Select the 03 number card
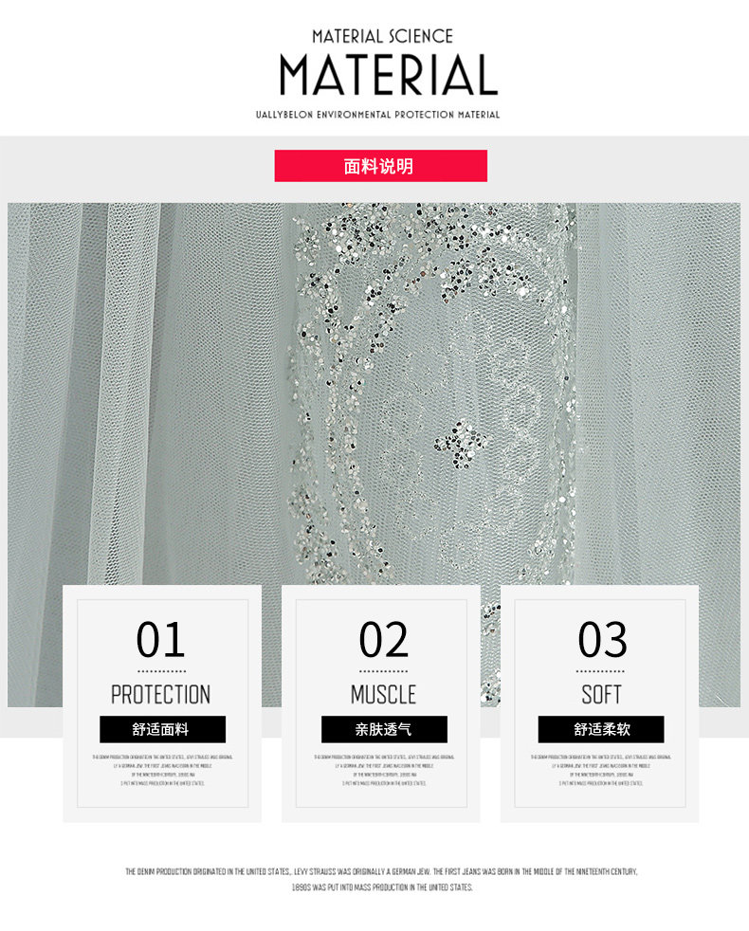749x931 pixels. [x=600, y=703]
